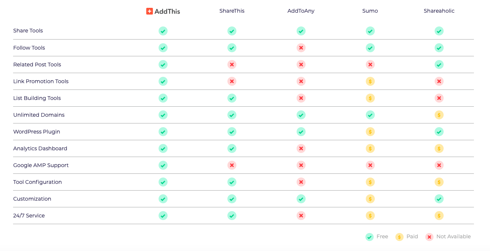This screenshot has width=490, height=251.
Task: Click the Paid legend text
Action: [412, 236]
